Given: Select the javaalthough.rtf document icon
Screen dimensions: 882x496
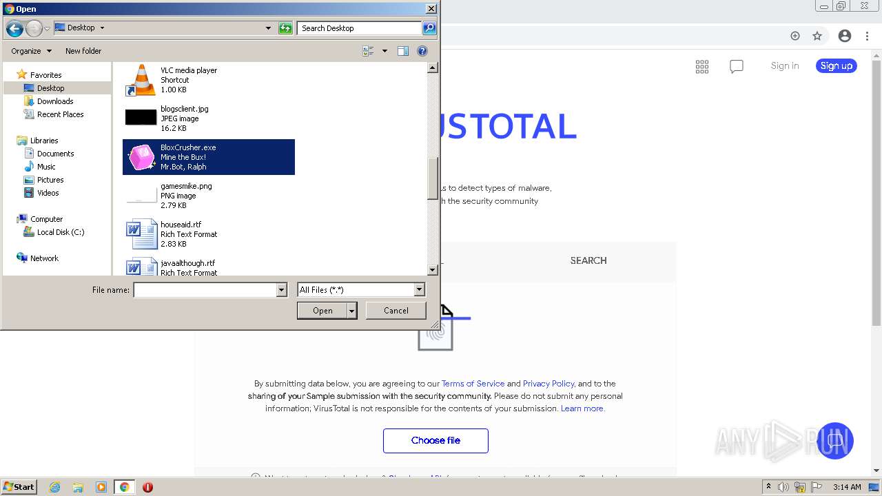Looking at the screenshot, I should tap(141, 267).
